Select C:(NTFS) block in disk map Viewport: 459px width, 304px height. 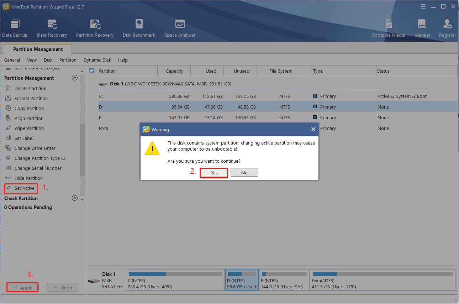click(175, 280)
